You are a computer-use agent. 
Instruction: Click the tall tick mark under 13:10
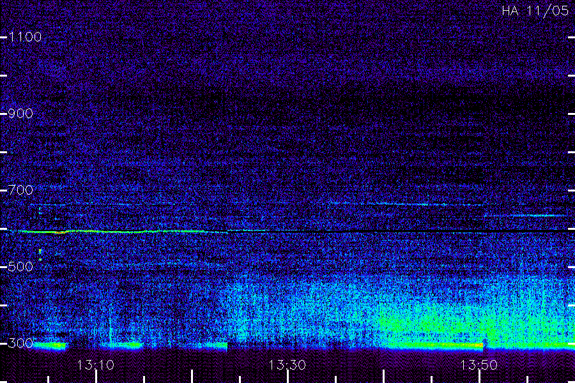[96, 377]
